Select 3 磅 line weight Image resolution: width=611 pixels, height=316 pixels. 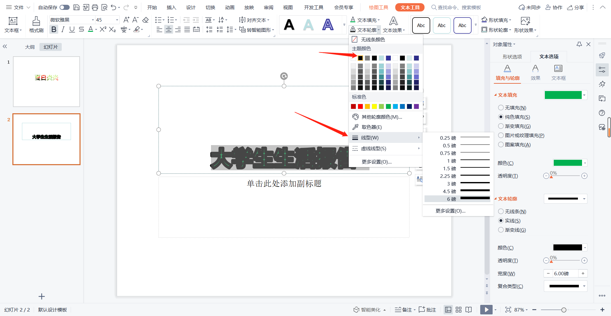pos(458,184)
